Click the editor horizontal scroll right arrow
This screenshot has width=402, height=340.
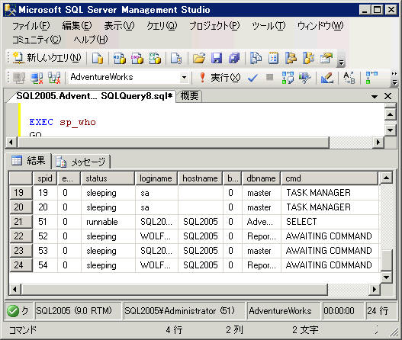click(378, 143)
